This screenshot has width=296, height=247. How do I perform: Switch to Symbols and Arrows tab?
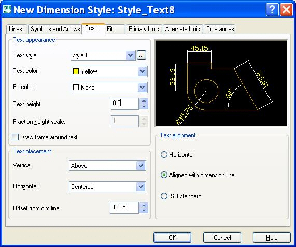(55, 29)
